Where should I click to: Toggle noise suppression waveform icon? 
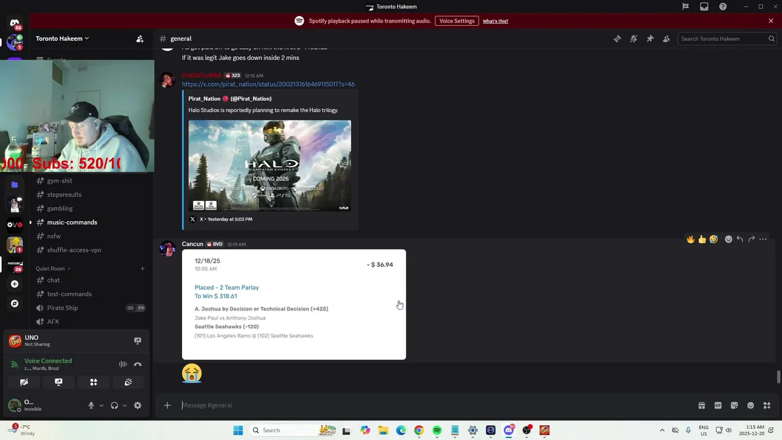tap(123, 364)
